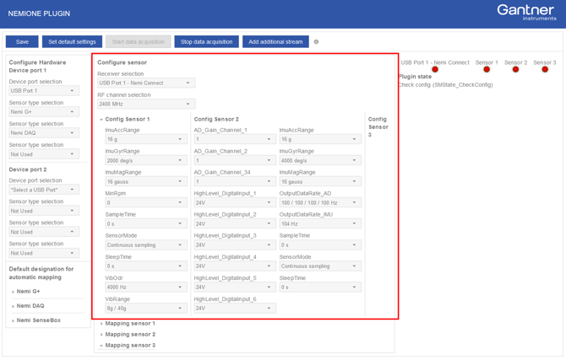This screenshot has height=360, width=566.
Task: Open the VibRange 8g / 40g dropdown
Action: click(x=146, y=309)
